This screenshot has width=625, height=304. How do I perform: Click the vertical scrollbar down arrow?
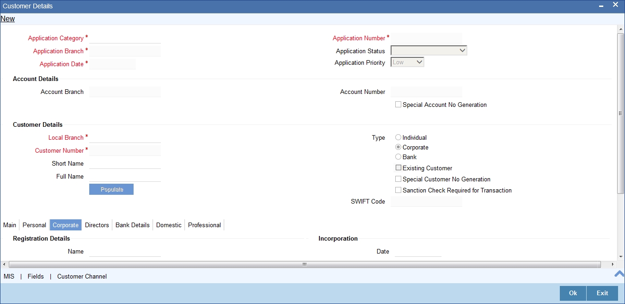coord(621,257)
